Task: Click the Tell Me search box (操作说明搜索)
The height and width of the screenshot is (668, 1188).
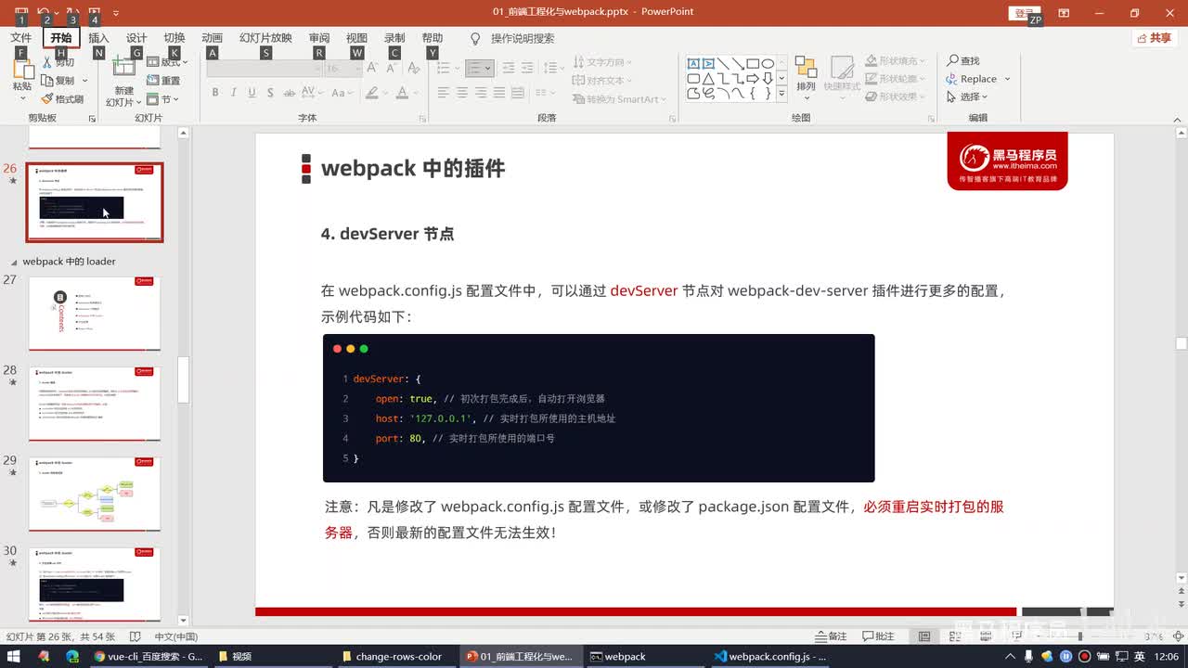Action: pyautogui.click(x=523, y=38)
